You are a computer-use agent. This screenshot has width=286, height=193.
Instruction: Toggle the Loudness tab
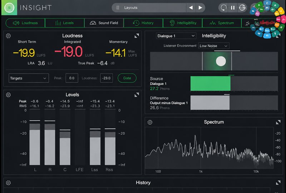tap(25, 23)
